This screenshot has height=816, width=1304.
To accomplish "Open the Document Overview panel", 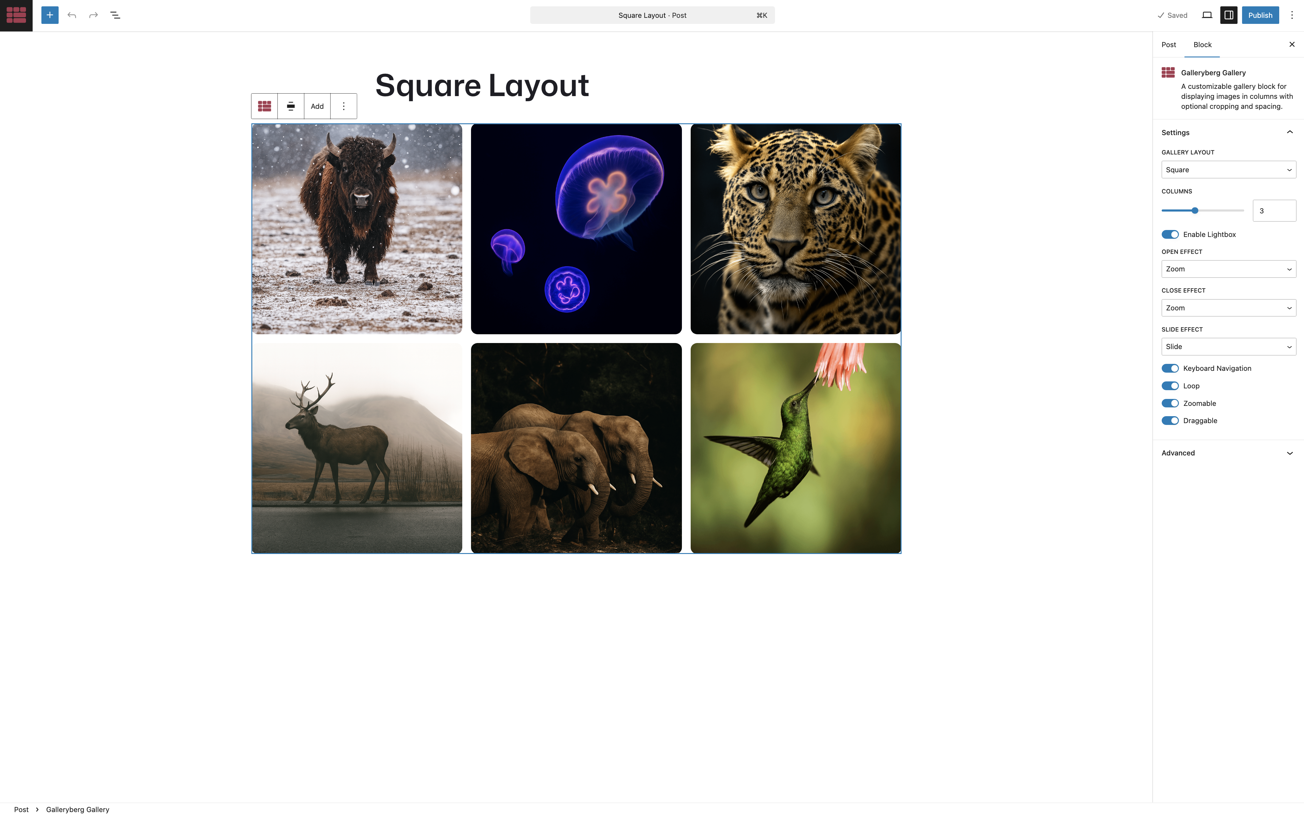I will [115, 15].
